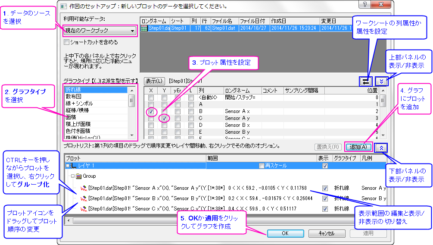The width and height of the screenshot is (433, 245).
Task: Click the ファイル名 column header
Action: tap(224, 21)
